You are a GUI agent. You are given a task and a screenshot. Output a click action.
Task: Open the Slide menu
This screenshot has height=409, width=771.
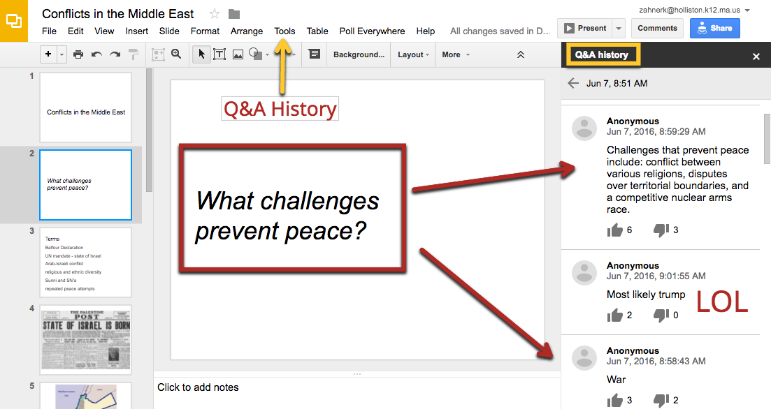pyautogui.click(x=169, y=31)
